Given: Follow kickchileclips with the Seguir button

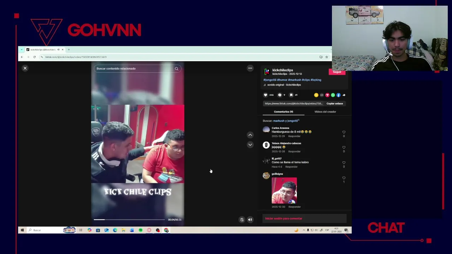Looking at the screenshot, I should point(337,72).
